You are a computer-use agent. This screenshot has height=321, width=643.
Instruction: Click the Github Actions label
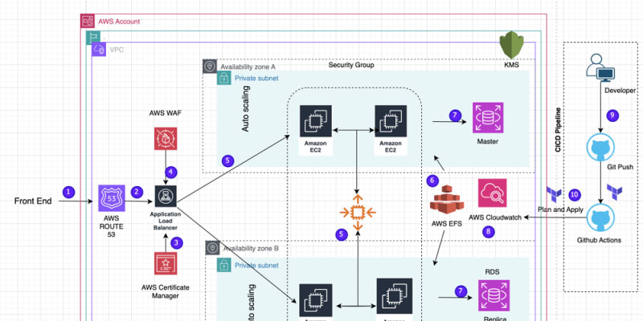point(599,240)
